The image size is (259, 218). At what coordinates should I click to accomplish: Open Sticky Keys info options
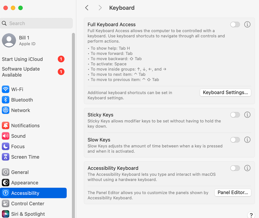247,115
